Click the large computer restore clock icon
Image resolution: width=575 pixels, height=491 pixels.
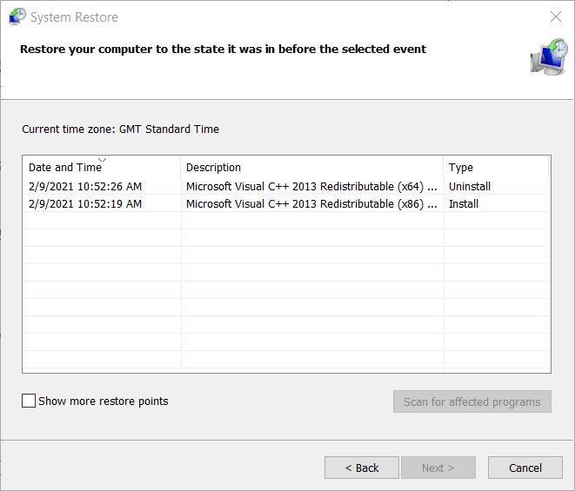pyautogui.click(x=549, y=57)
